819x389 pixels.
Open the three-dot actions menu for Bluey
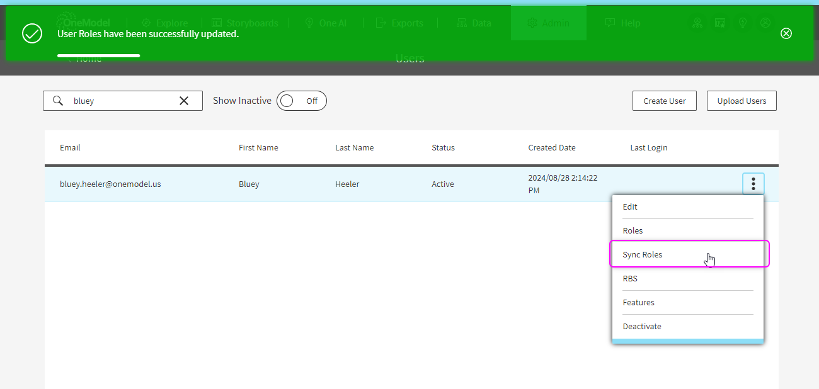pos(753,184)
